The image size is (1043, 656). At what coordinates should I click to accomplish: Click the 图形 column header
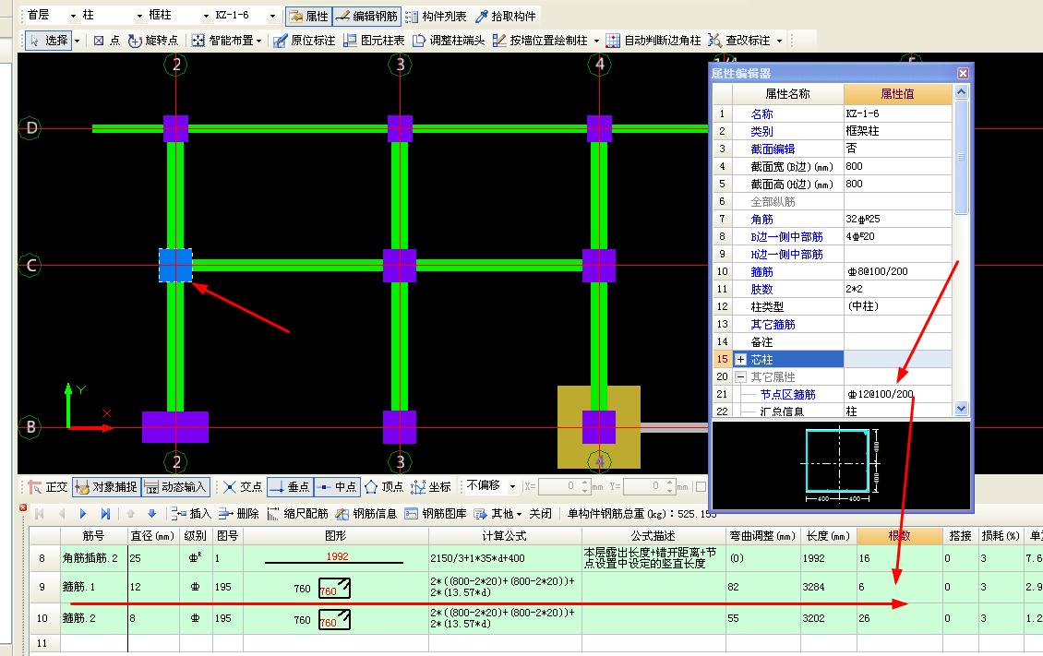(335, 536)
